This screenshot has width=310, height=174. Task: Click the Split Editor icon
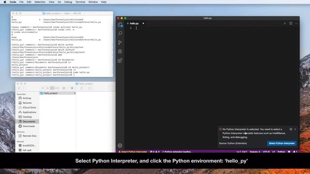coord(291,23)
